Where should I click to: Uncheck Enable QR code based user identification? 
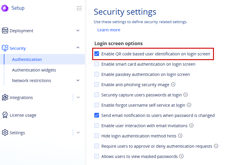pyautogui.click(x=97, y=54)
